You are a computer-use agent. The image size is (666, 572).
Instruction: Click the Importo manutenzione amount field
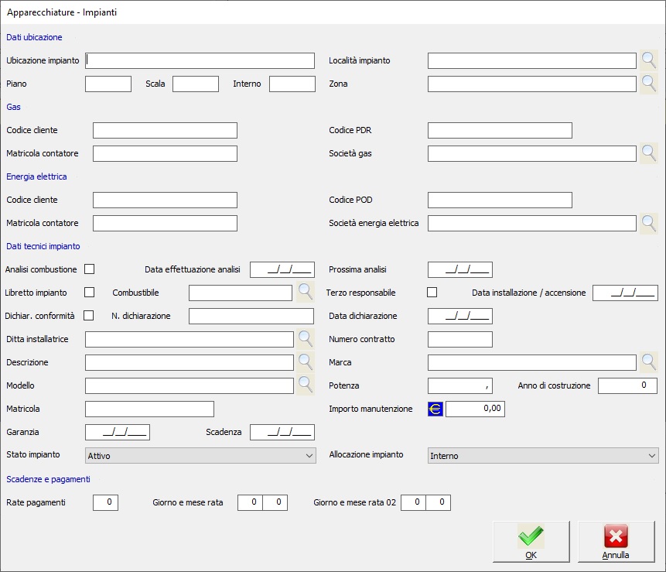[x=475, y=409]
